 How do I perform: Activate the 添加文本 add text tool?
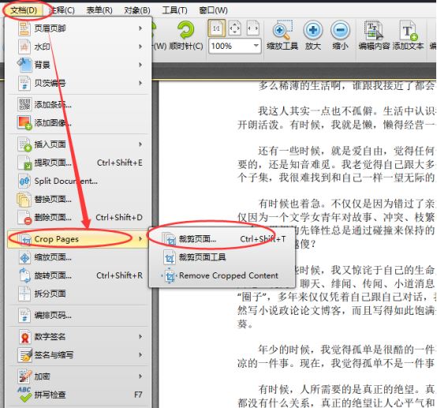[408, 36]
